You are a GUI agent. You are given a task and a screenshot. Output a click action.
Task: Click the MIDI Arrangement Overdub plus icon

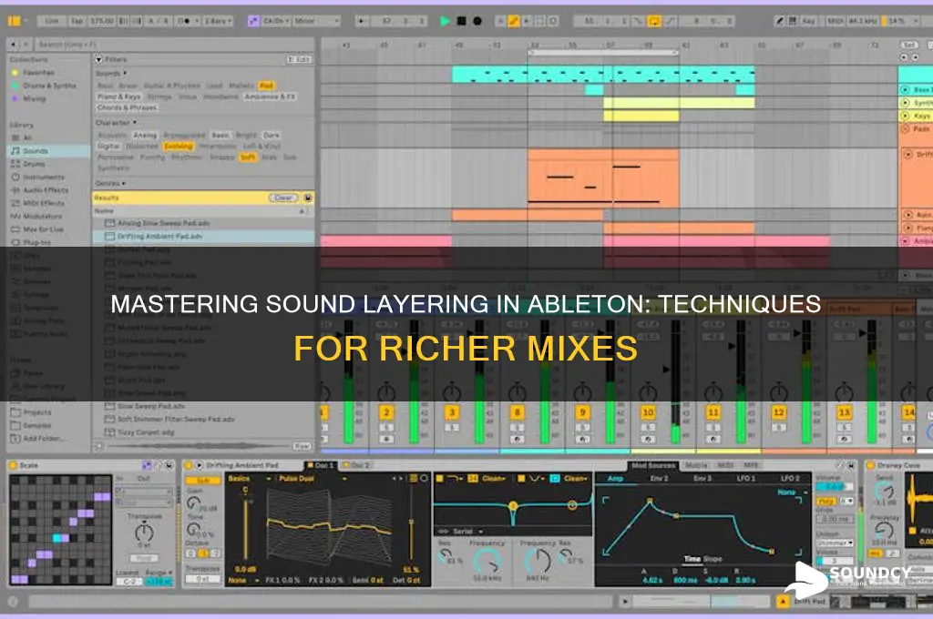pos(501,21)
